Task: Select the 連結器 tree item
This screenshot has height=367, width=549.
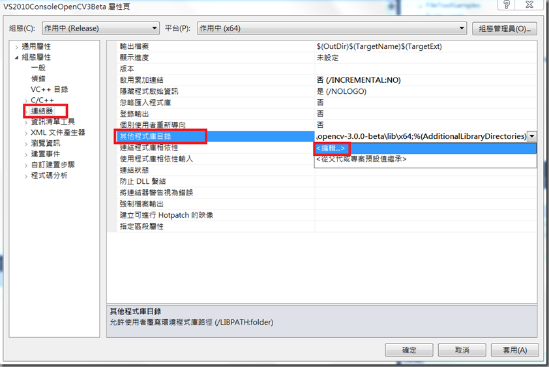Action: (42, 111)
